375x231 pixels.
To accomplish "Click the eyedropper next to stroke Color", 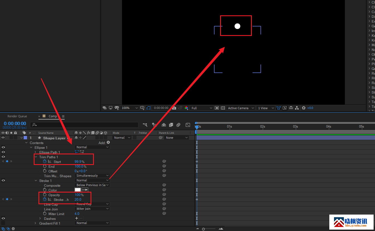I will point(85,190).
